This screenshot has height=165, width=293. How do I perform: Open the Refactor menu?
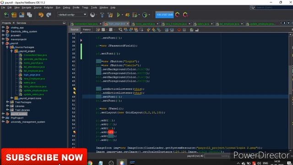click(x=49, y=7)
